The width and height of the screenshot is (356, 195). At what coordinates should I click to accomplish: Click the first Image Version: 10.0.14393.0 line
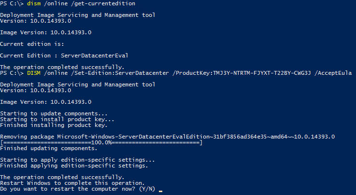pyautogui.click(x=45, y=32)
